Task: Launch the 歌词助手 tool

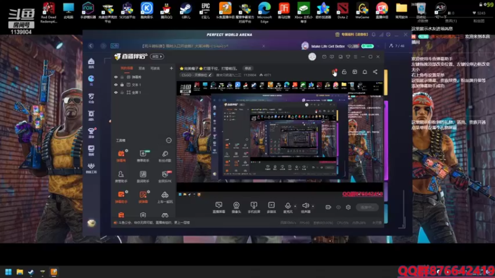Action: pyautogui.click(x=143, y=177)
